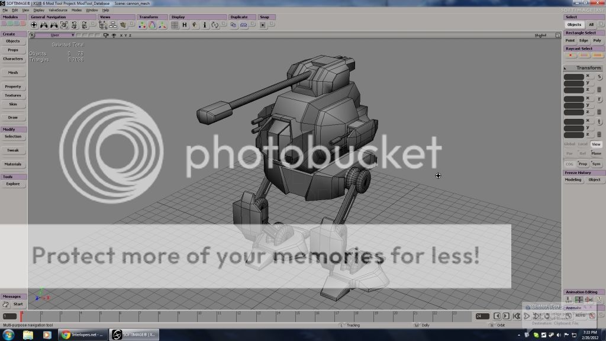
Task: Open the ValveSource menu
Action: pyautogui.click(x=57, y=10)
